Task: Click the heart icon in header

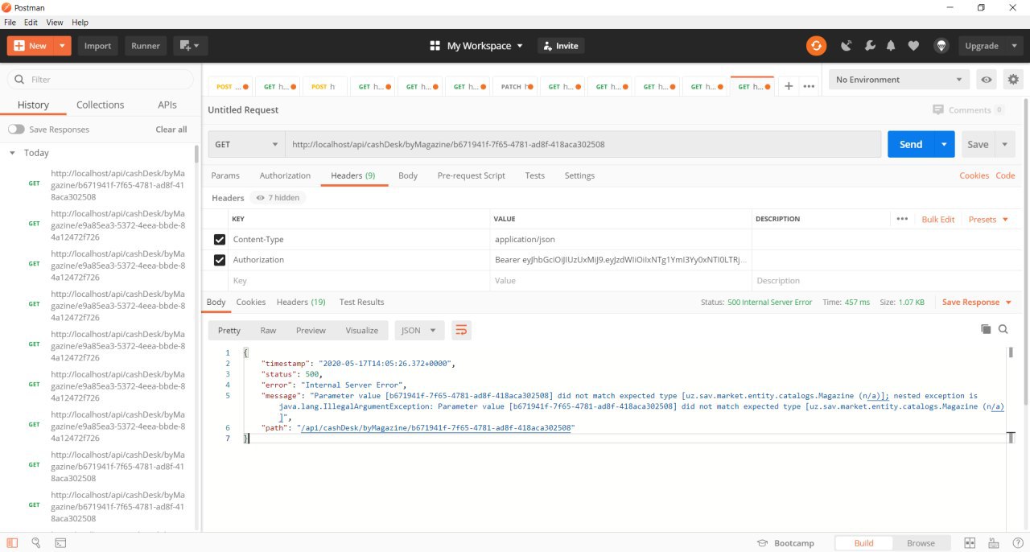Action: pyautogui.click(x=913, y=46)
